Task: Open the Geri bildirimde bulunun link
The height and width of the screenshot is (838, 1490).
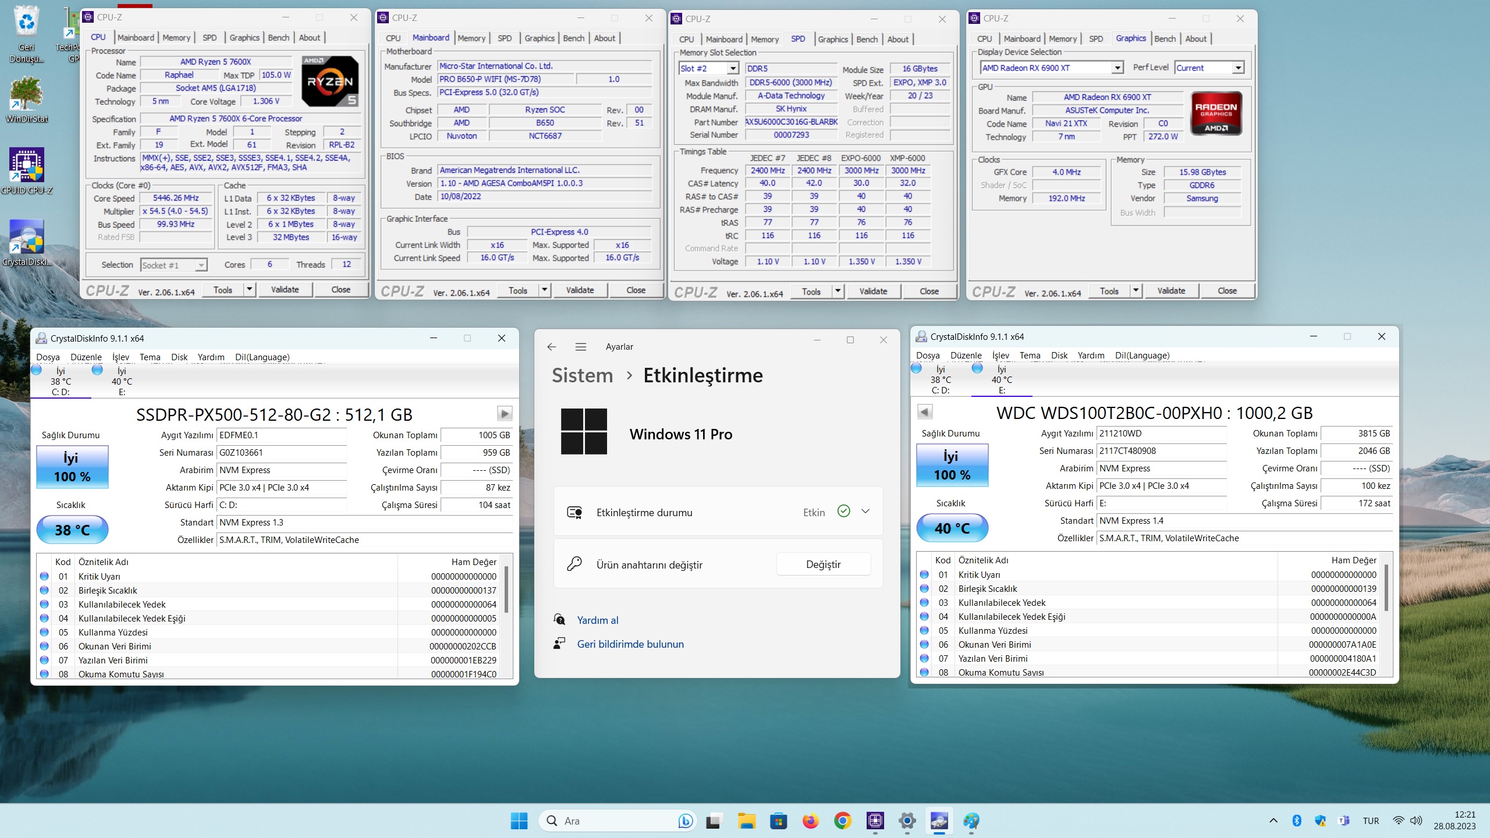Action: pos(630,644)
